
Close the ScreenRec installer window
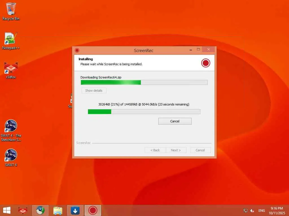(x=209, y=49)
